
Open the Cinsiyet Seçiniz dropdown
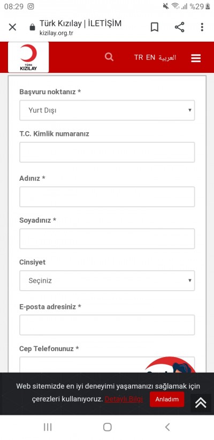(107, 280)
